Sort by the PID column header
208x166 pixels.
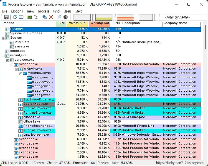coord(116,23)
